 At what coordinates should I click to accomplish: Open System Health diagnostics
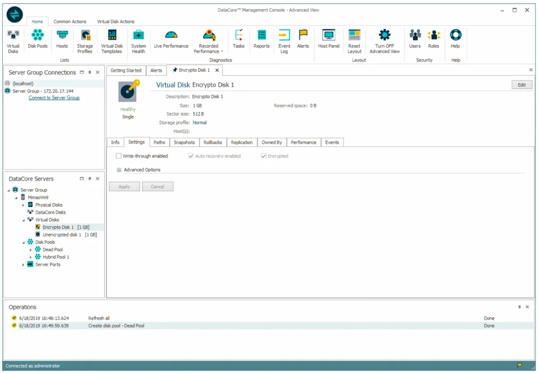click(139, 41)
